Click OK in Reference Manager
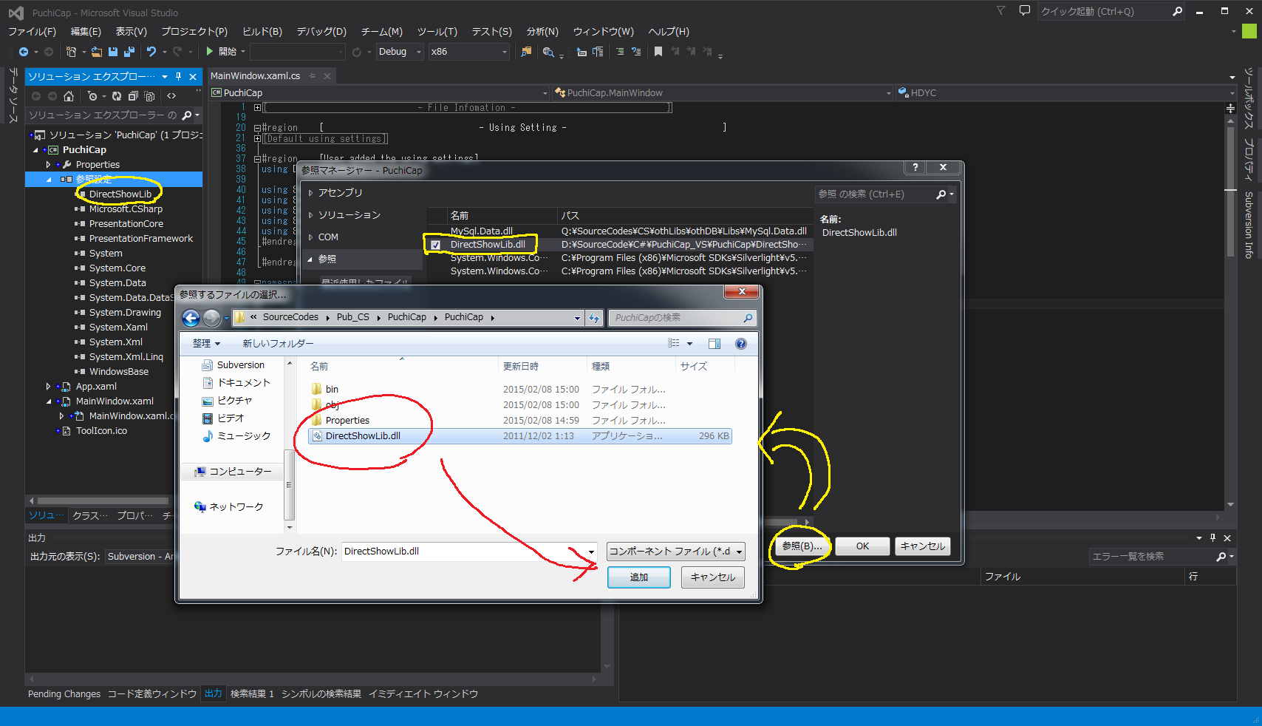1262x726 pixels. [862, 546]
